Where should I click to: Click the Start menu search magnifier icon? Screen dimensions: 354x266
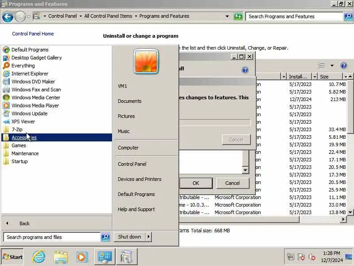coord(105,237)
